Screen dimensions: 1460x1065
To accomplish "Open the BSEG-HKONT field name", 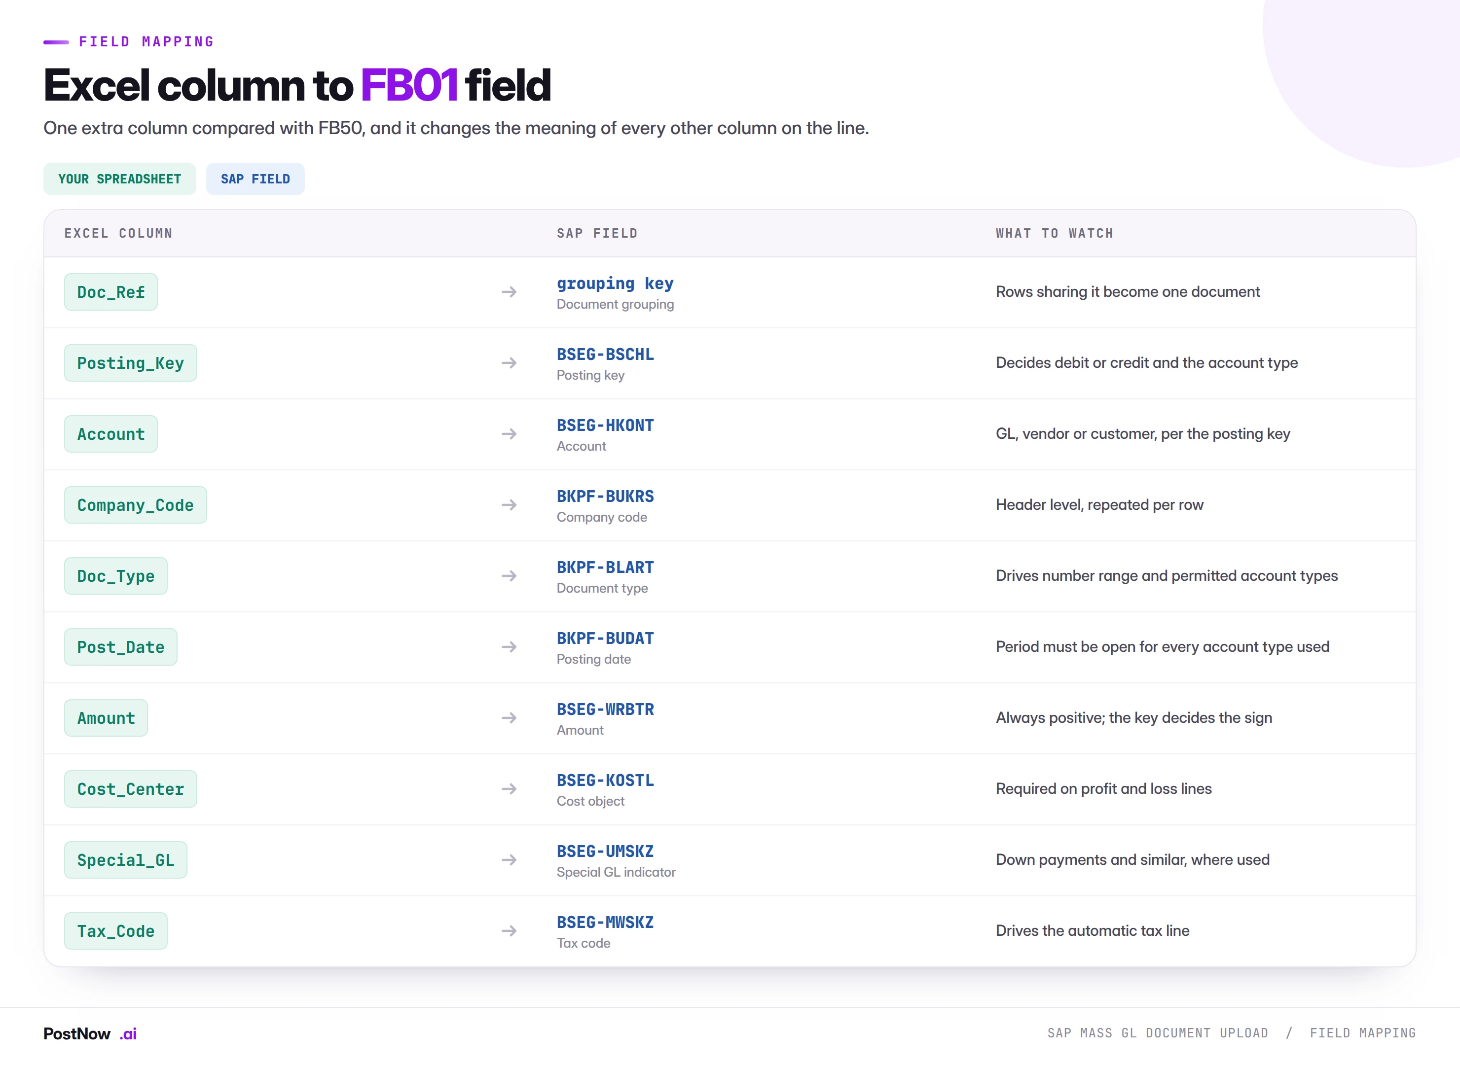I will [605, 426].
